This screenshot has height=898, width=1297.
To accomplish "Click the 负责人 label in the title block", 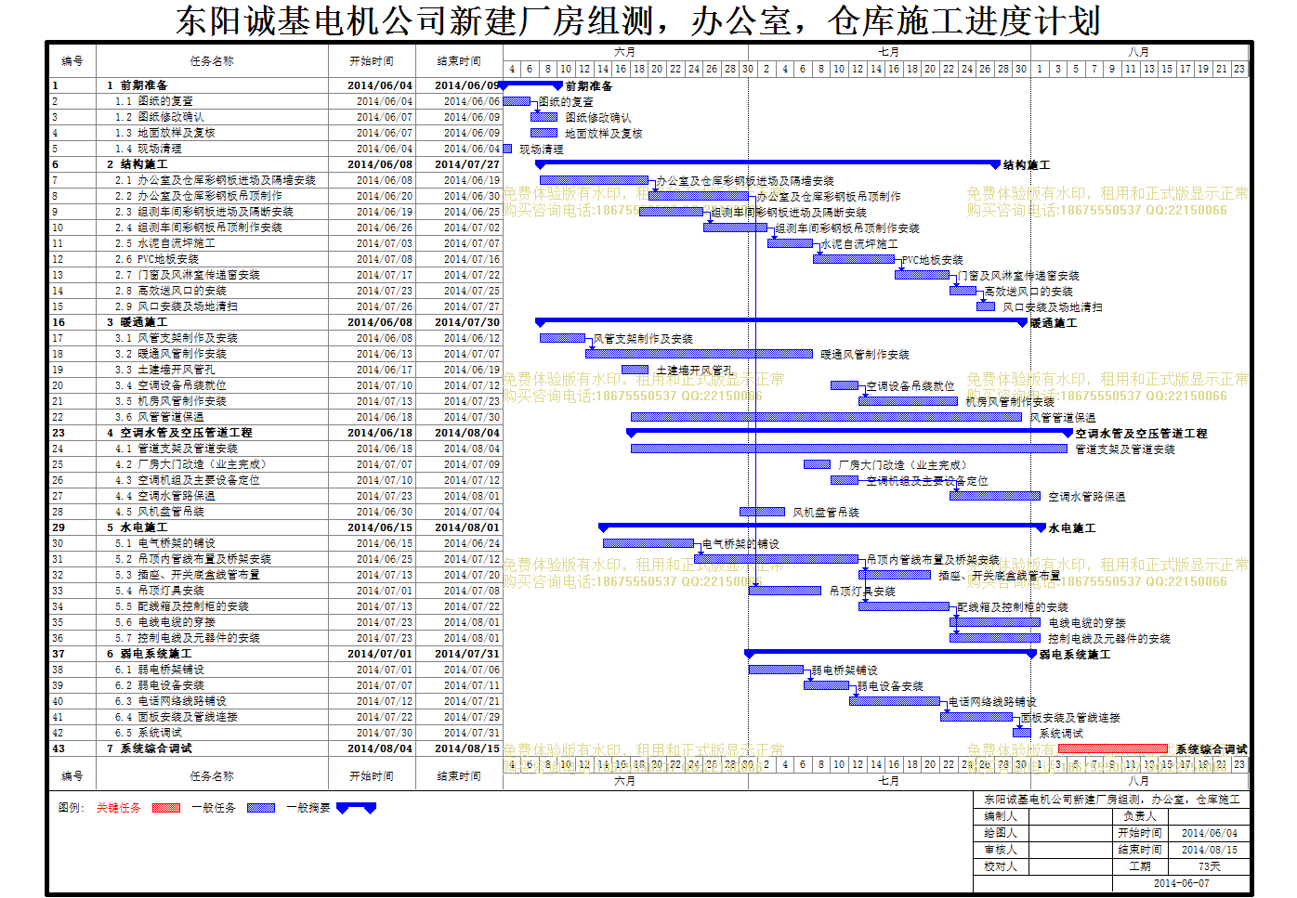I will tap(1140, 816).
